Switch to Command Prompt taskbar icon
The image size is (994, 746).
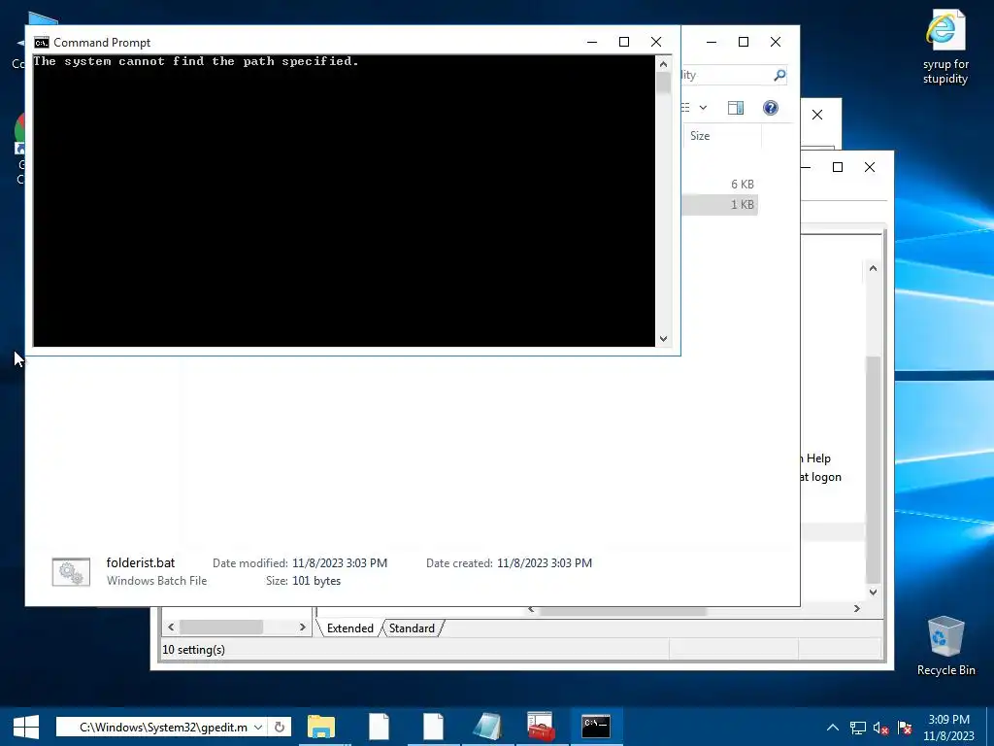596,727
